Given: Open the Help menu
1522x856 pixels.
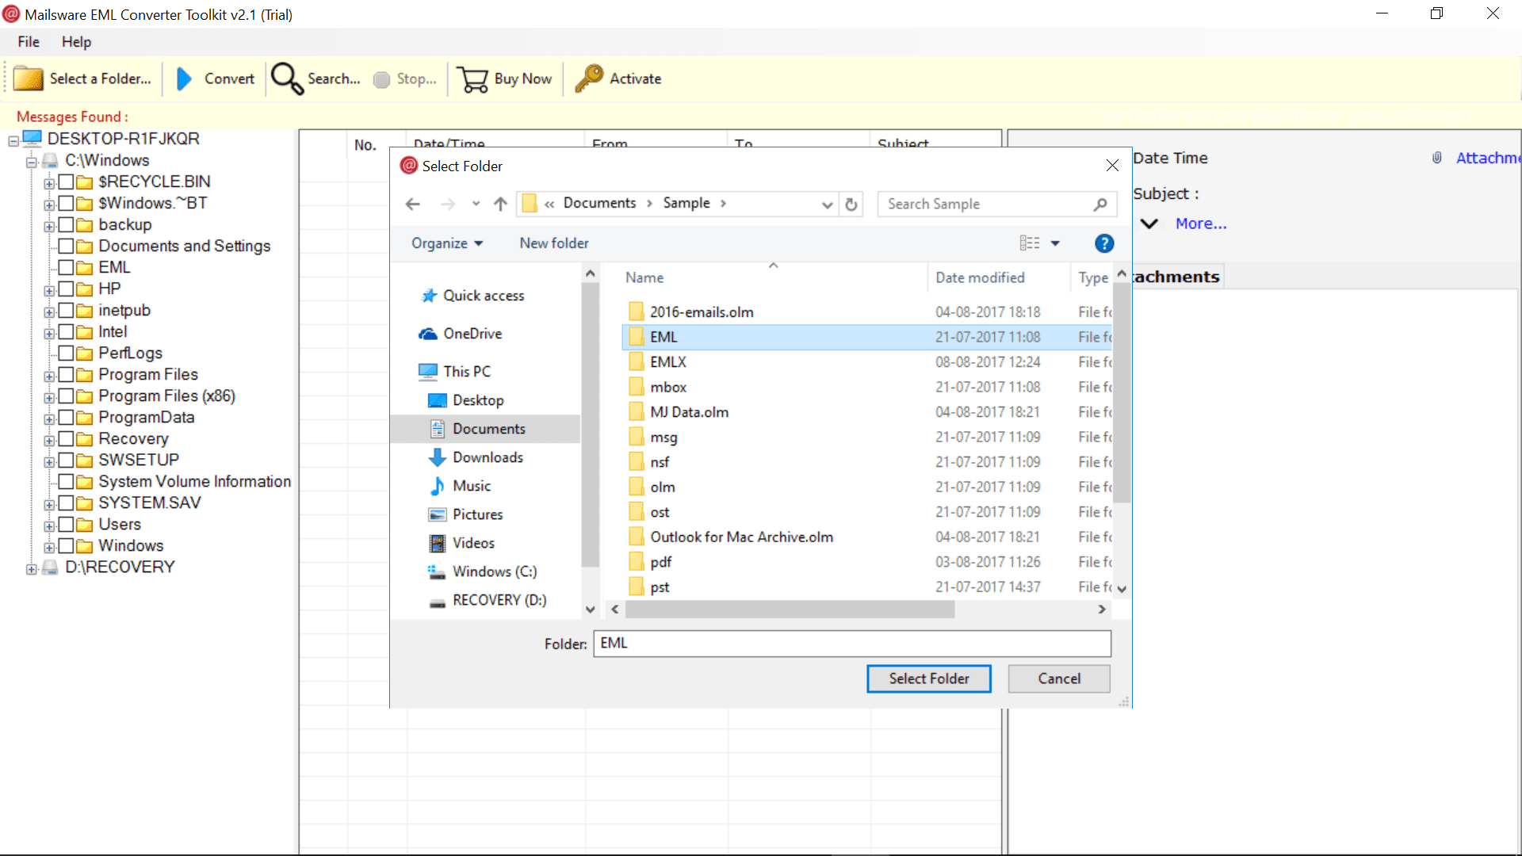Looking at the screenshot, I should pos(76,42).
